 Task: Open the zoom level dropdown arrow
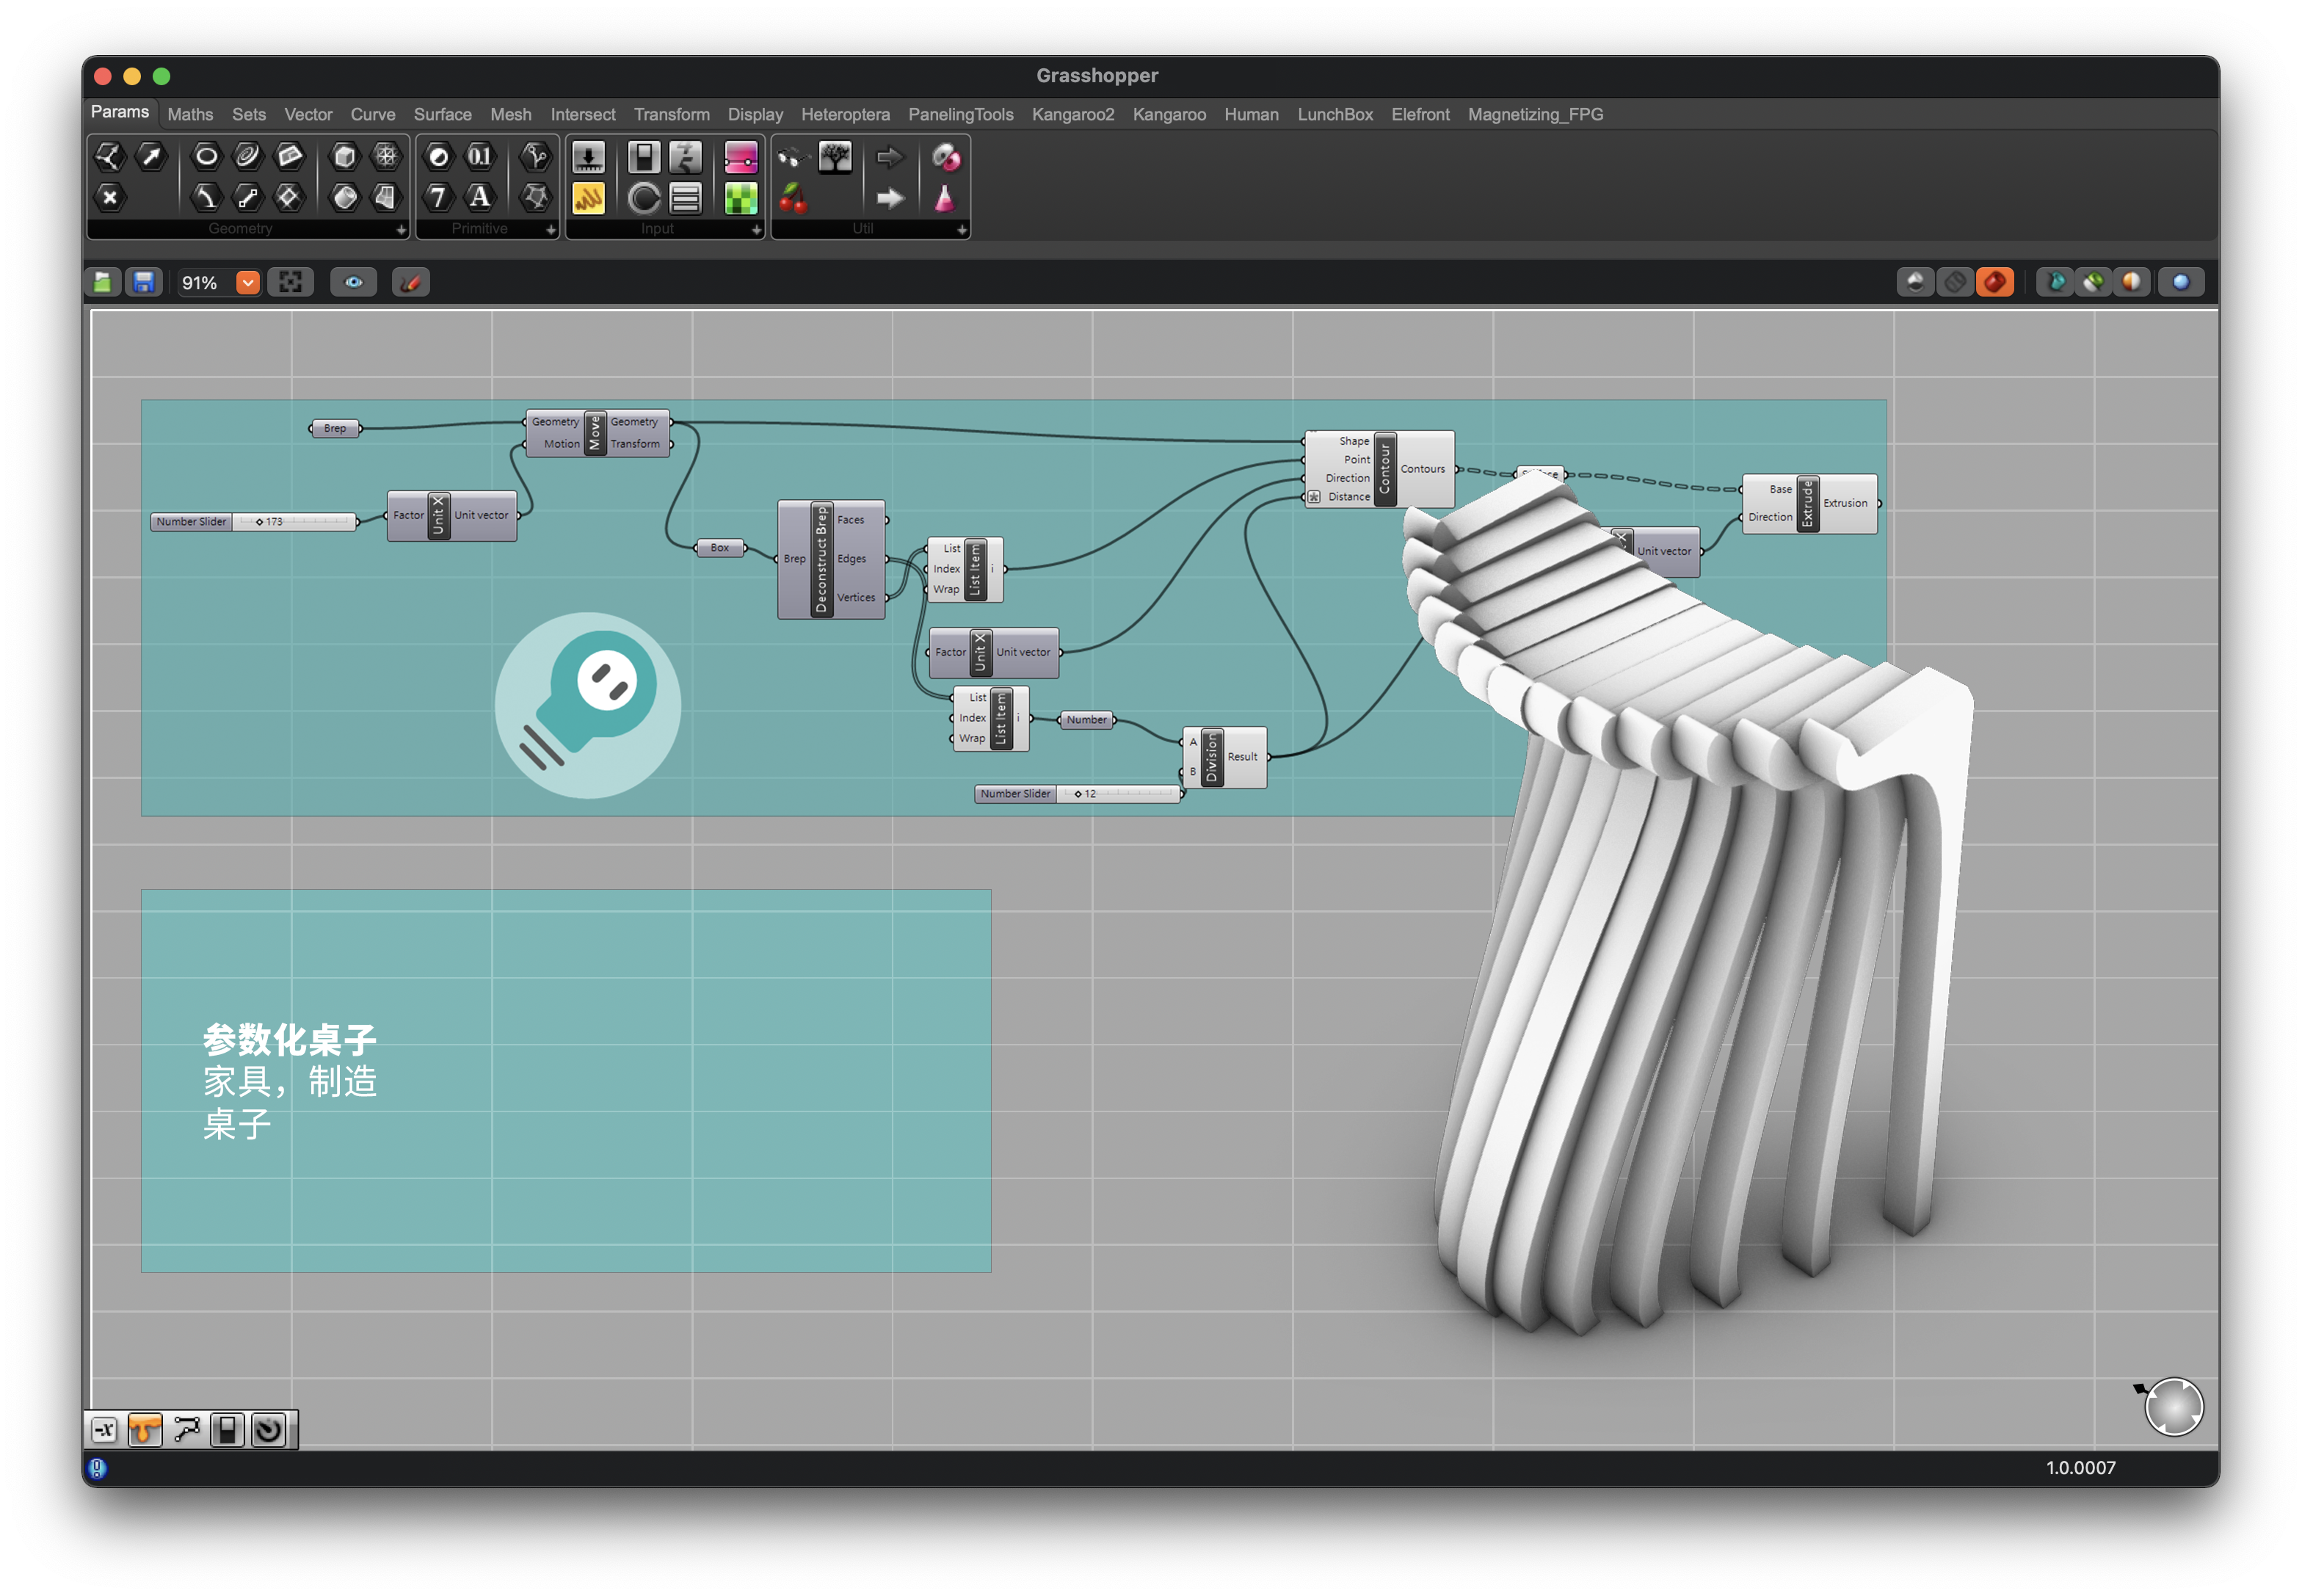(248, 283)
